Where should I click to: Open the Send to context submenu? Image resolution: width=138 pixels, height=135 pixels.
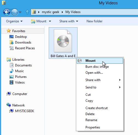(x=100, y=87)
